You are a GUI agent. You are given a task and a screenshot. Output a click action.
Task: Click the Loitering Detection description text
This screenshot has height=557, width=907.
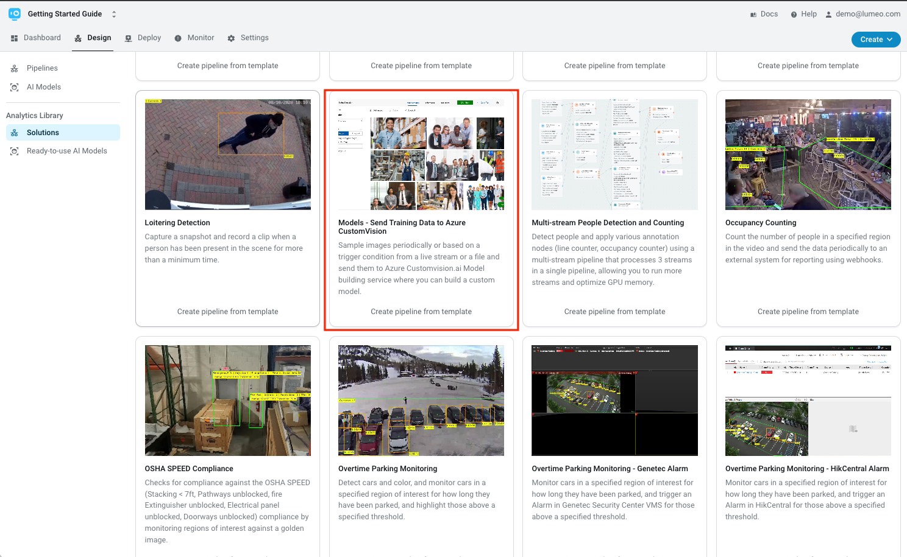pyautogui.click(x=224, y=248)
